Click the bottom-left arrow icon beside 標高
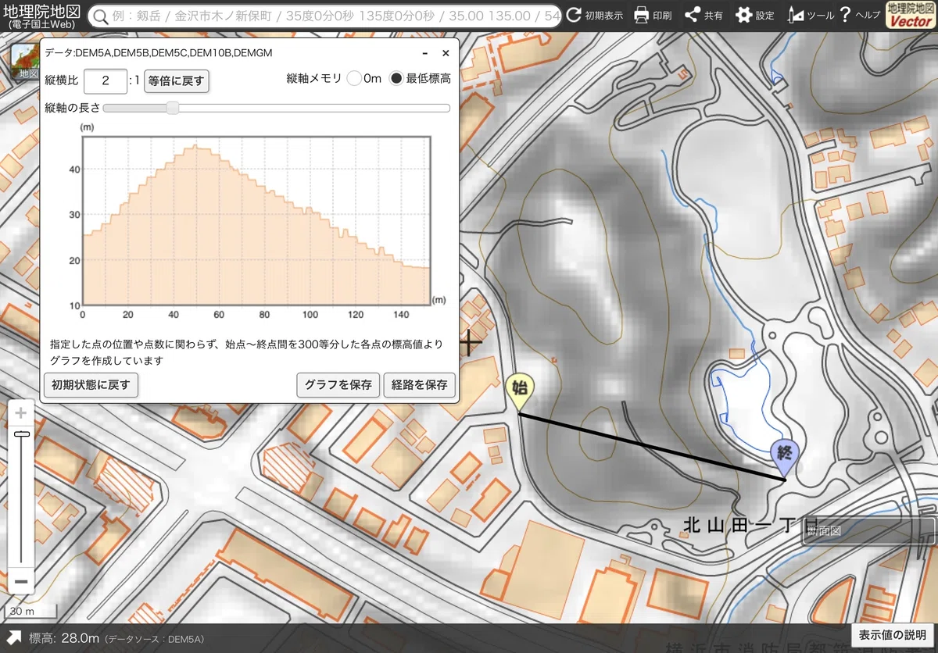 tap(14, 637)
